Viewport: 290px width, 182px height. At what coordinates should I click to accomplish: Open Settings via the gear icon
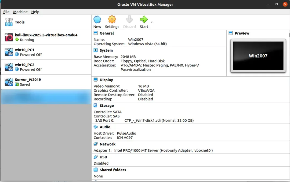(x=112, y=19)
